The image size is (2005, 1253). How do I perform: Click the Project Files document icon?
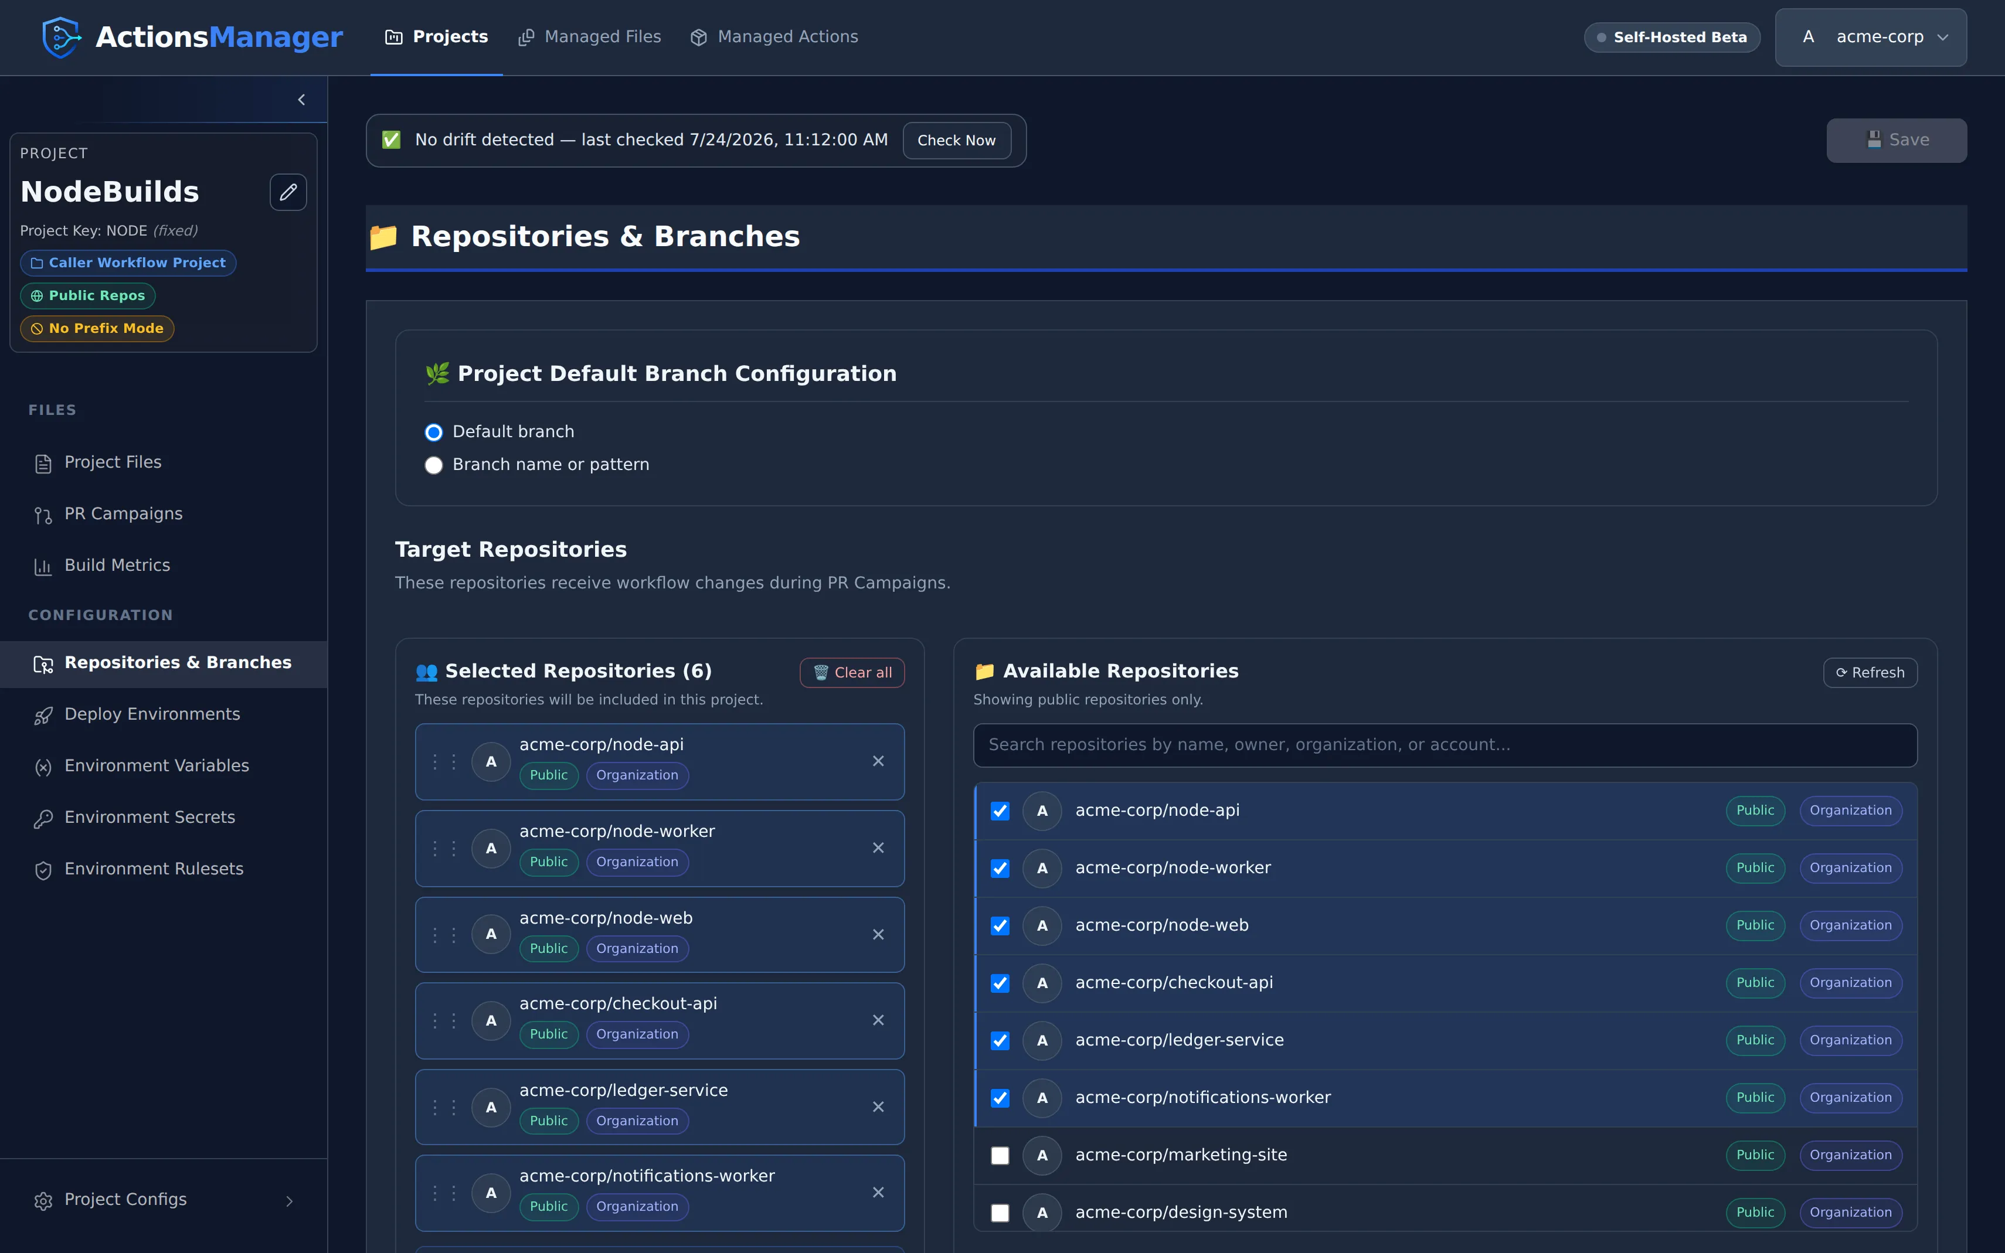[43, 463]
